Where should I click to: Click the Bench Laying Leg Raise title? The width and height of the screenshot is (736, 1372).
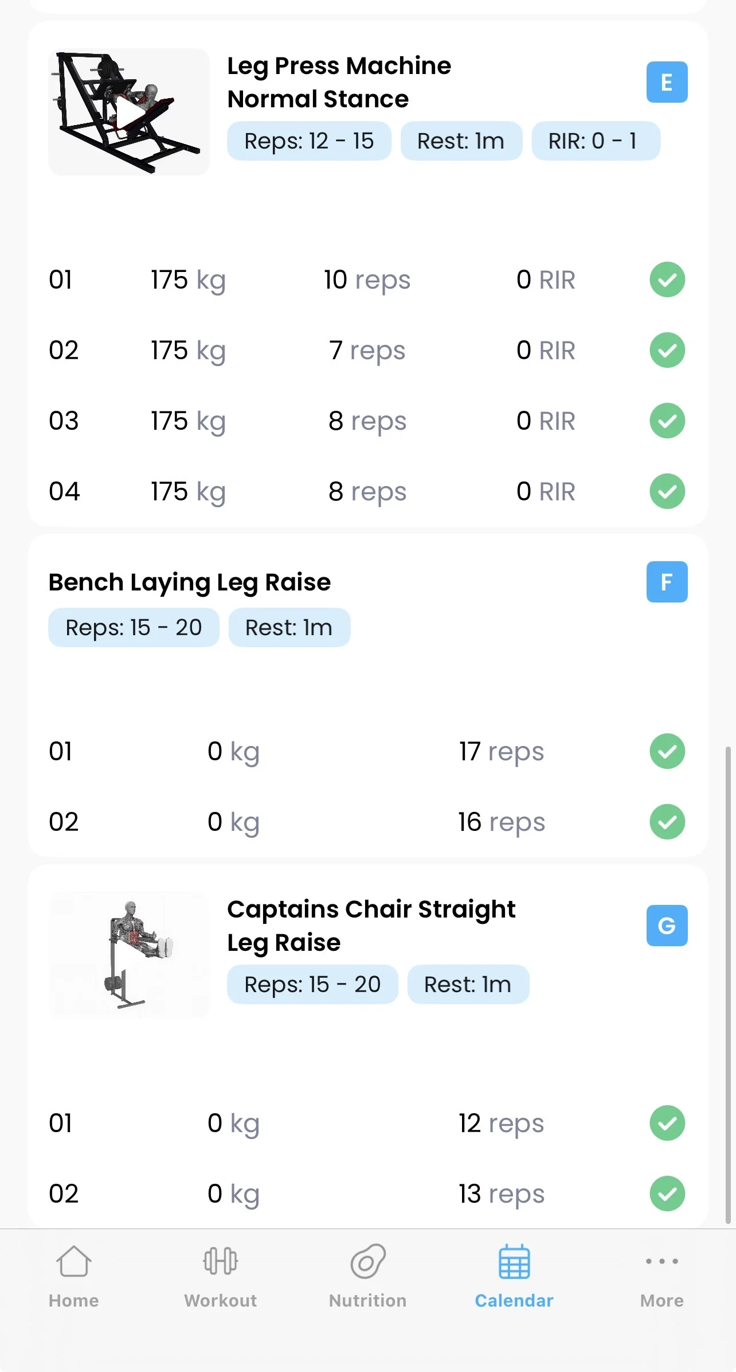(190, 582)
